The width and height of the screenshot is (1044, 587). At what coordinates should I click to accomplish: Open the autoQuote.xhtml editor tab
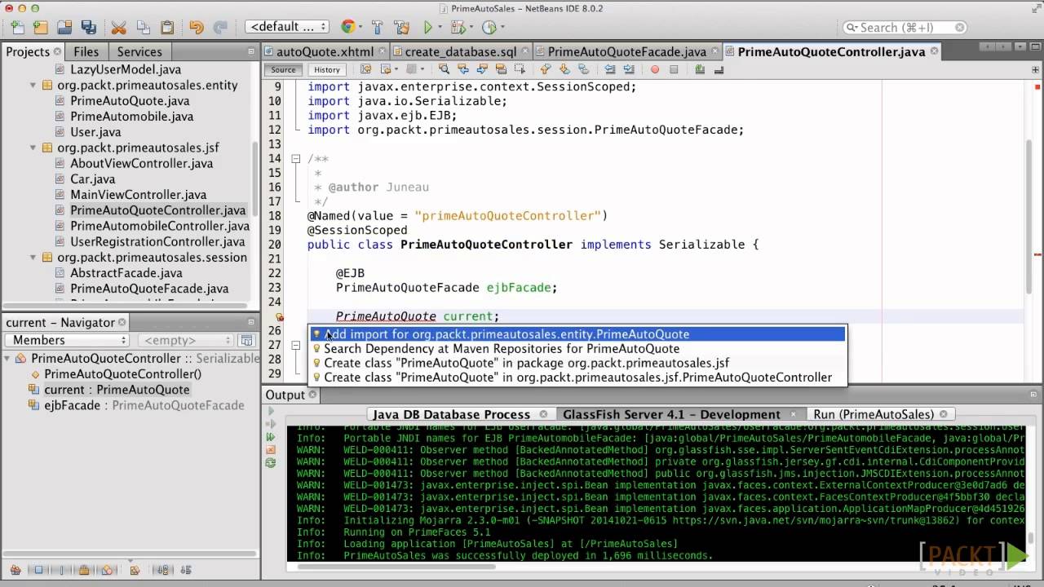pyautogui.click(x=325, y=51)
